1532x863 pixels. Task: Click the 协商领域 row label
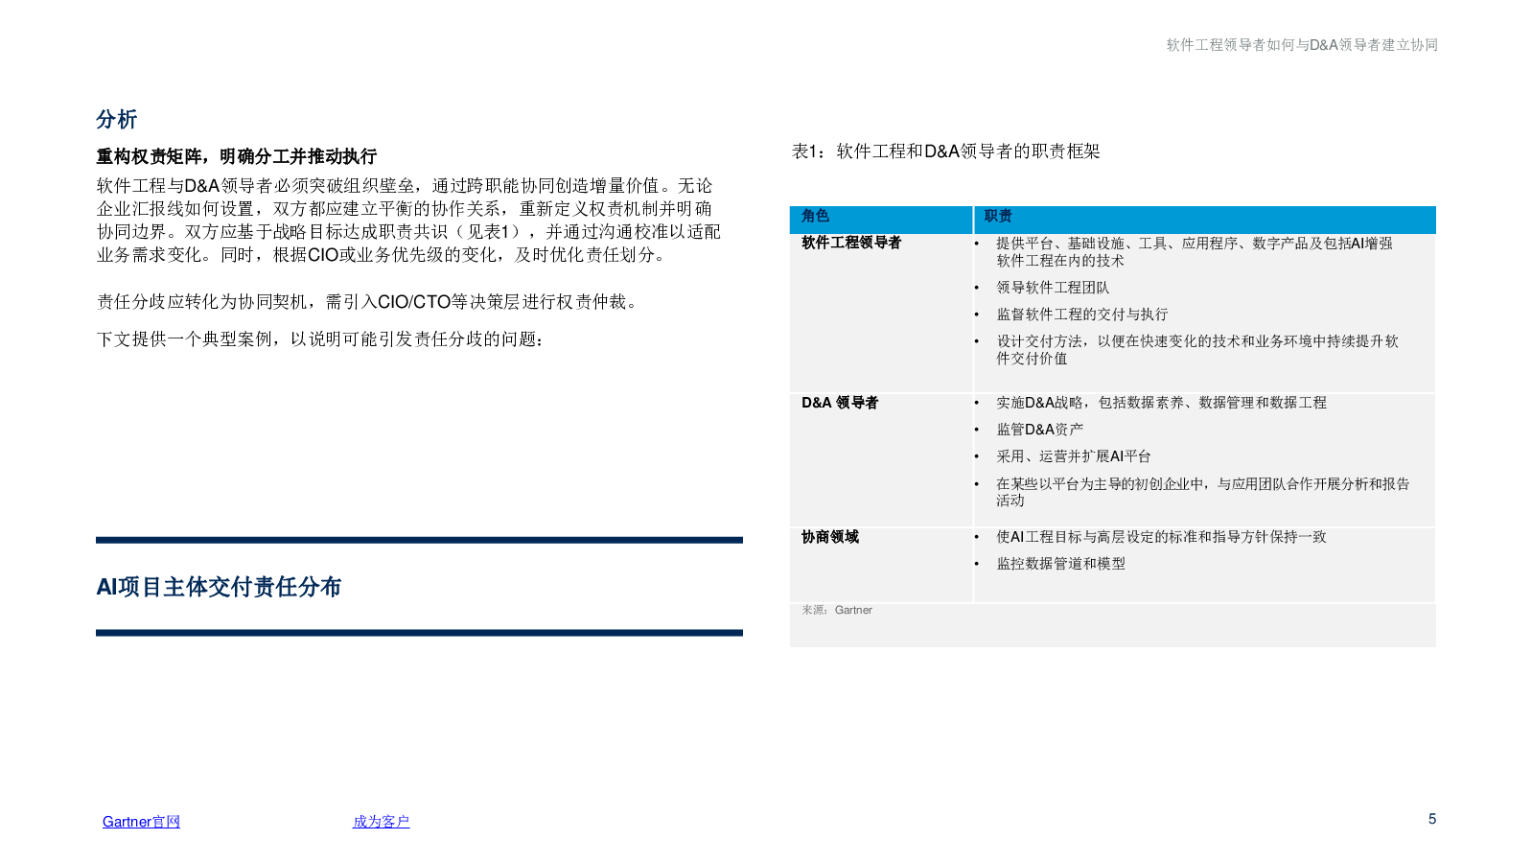tap(830, 537)
